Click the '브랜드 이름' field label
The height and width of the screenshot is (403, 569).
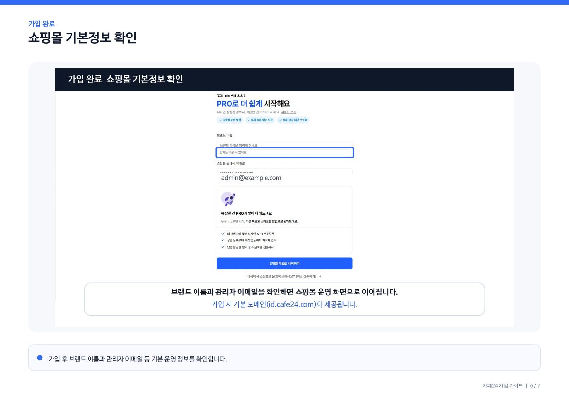tap(225, 135)
